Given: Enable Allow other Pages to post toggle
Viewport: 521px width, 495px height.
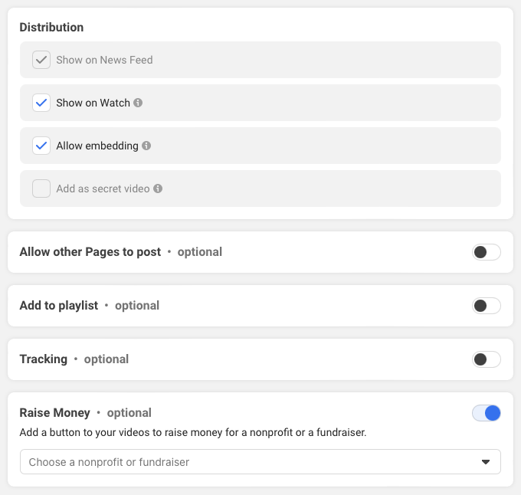Looking at the screenshot, I should 486,252.
